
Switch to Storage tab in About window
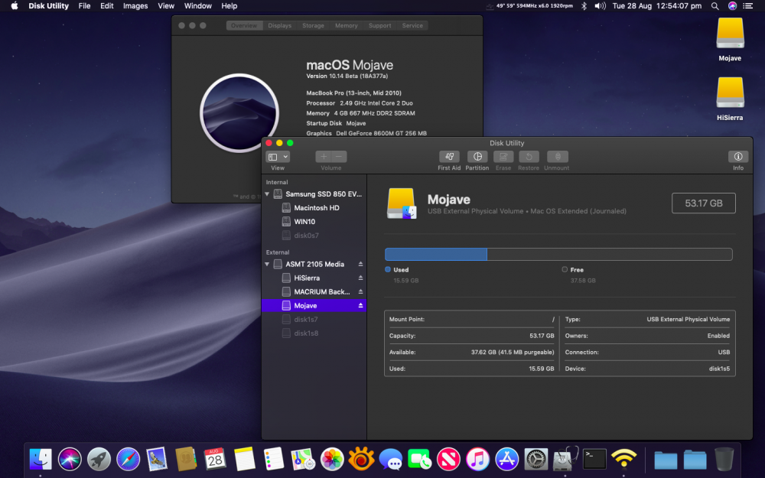pos(313,25)
